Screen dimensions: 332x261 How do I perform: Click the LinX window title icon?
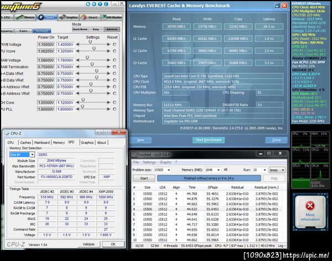click(133, 154)
